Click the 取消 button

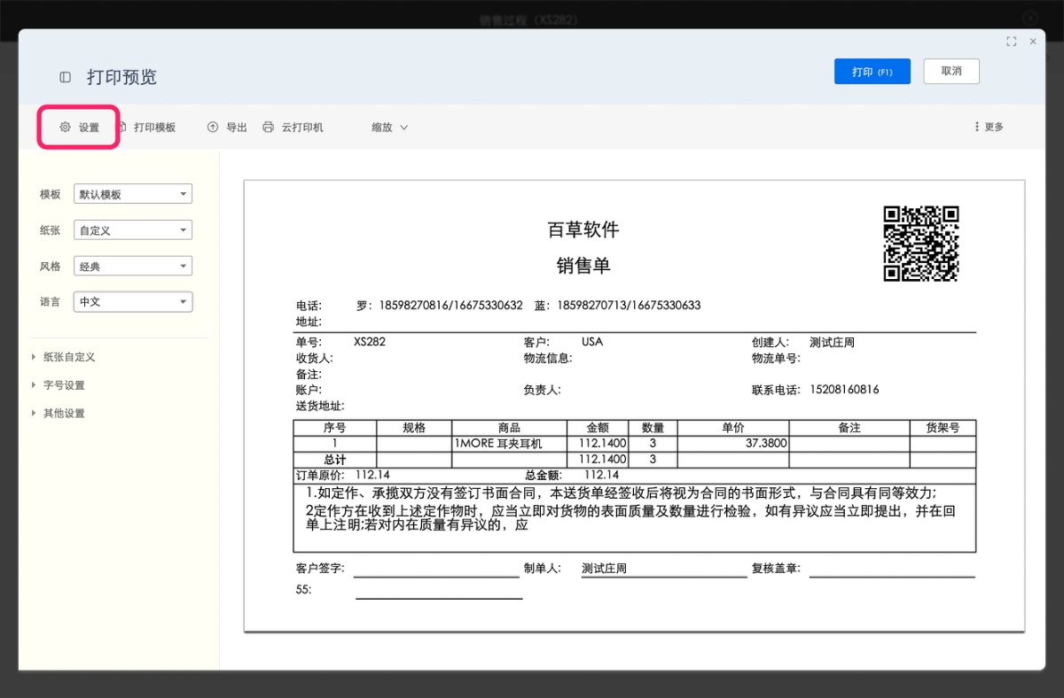pyautogui.click(x=951, y=71)
